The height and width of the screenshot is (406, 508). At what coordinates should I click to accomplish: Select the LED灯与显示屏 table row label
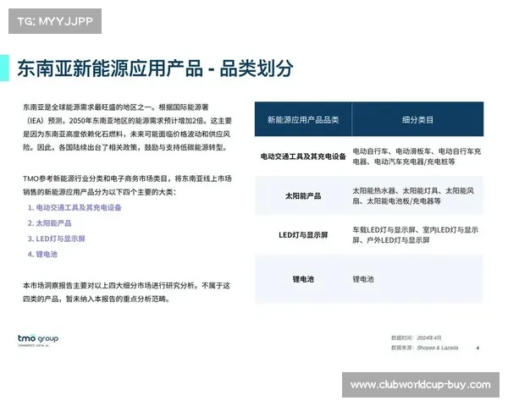tap(302, 235)
